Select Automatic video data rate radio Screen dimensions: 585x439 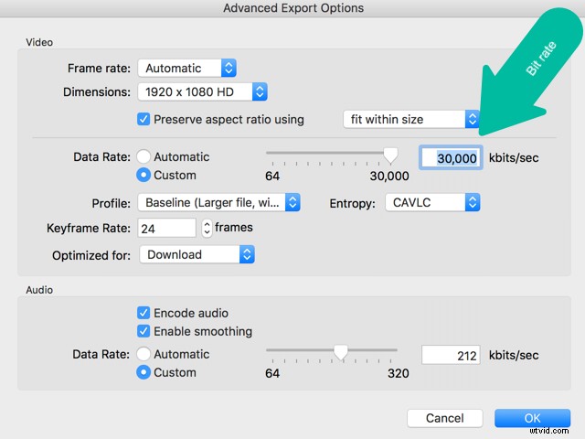click(144, 156)
